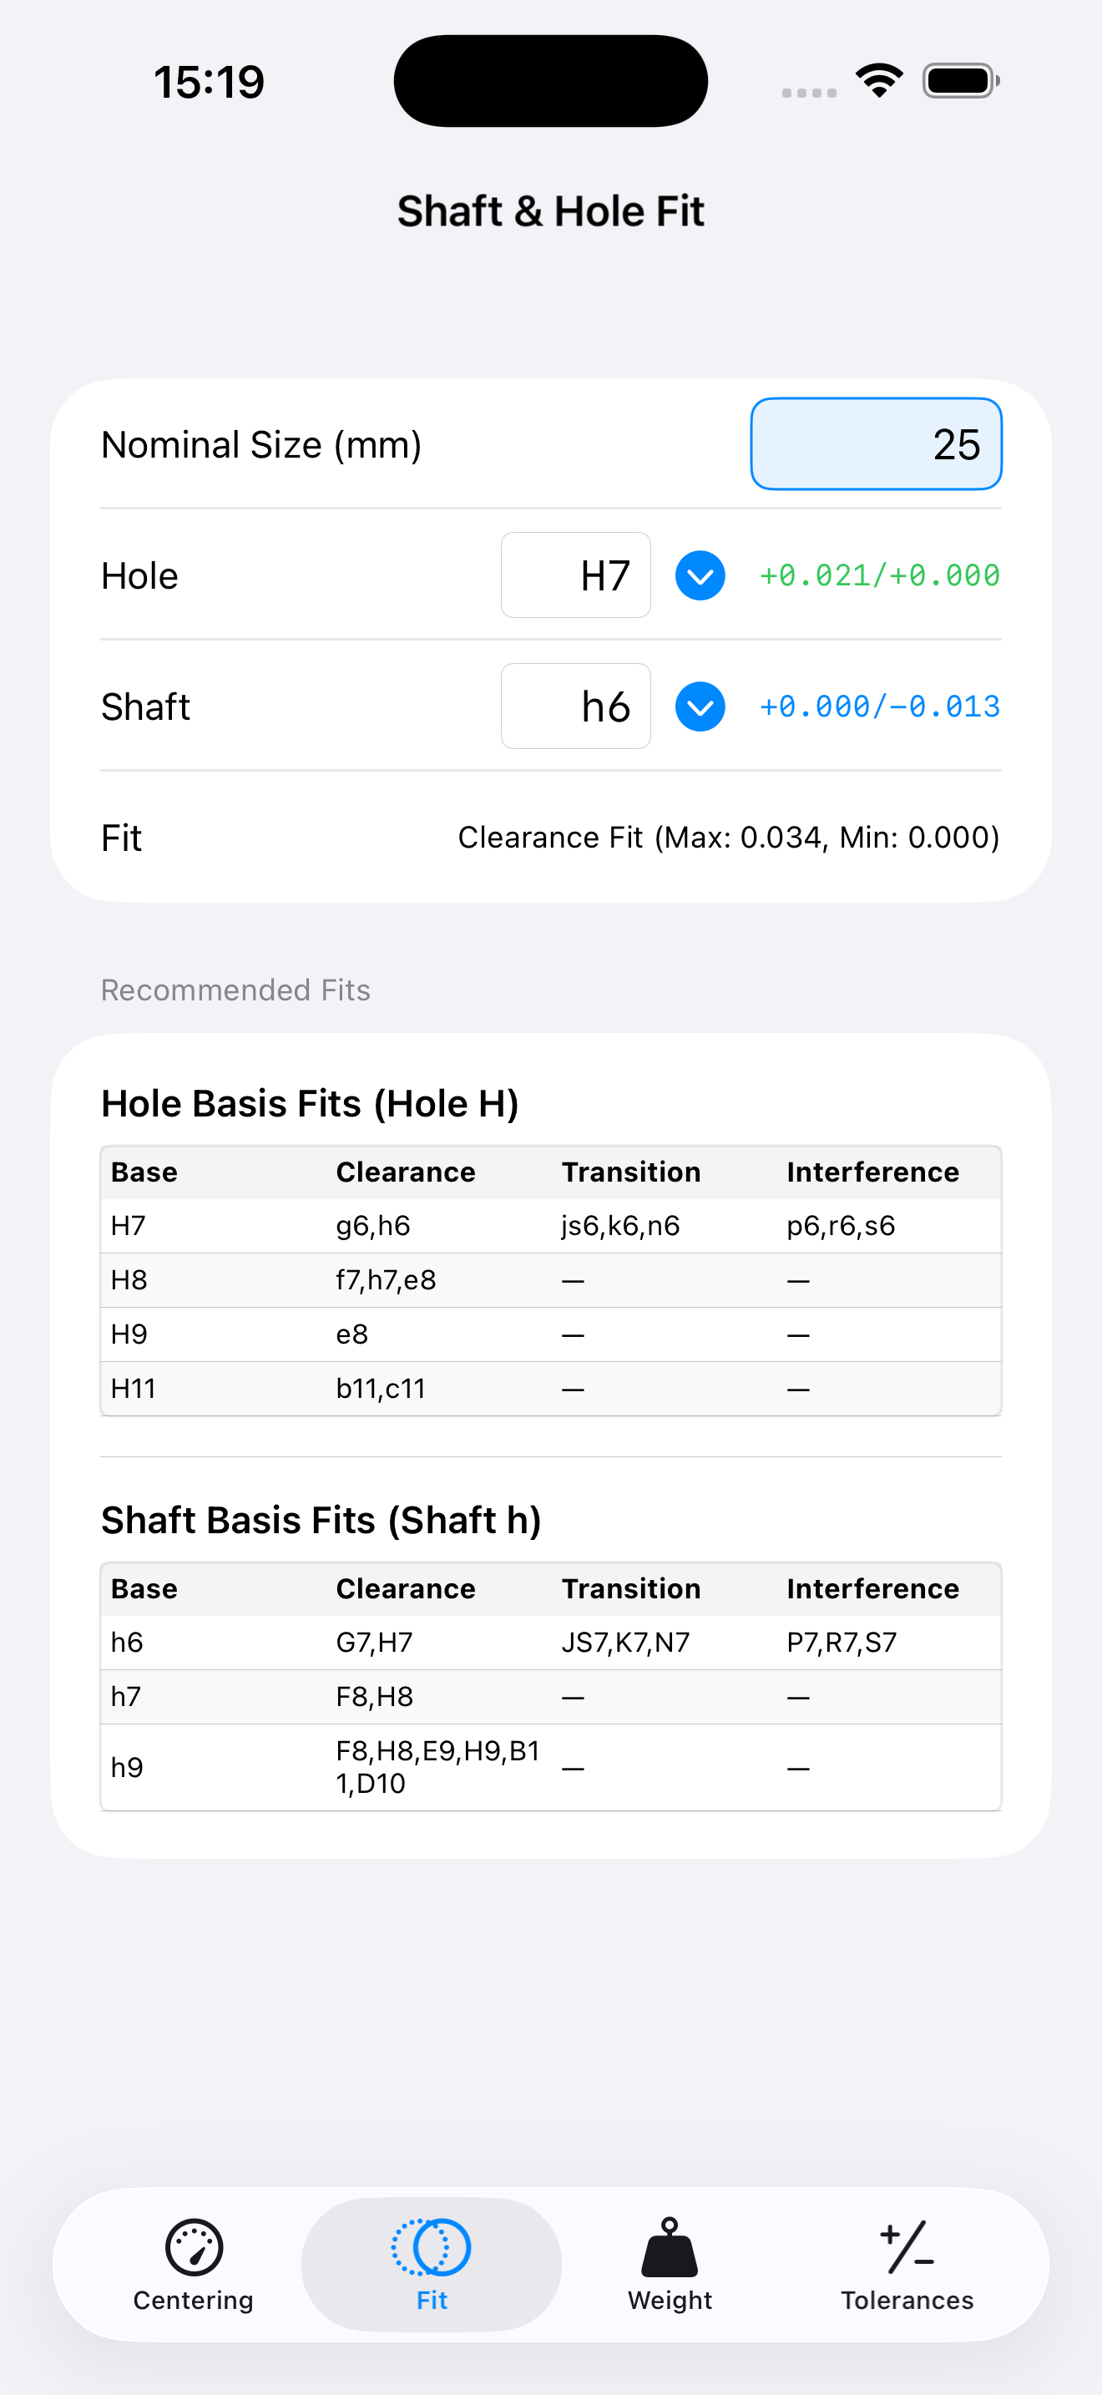Select the G7,H7 clearance cell
Viewport: 1102px width, 2395px height.
coord(373,1642)
